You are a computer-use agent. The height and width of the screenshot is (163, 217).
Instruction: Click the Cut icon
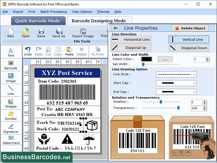pyautogui.click(x=48, y=51)
